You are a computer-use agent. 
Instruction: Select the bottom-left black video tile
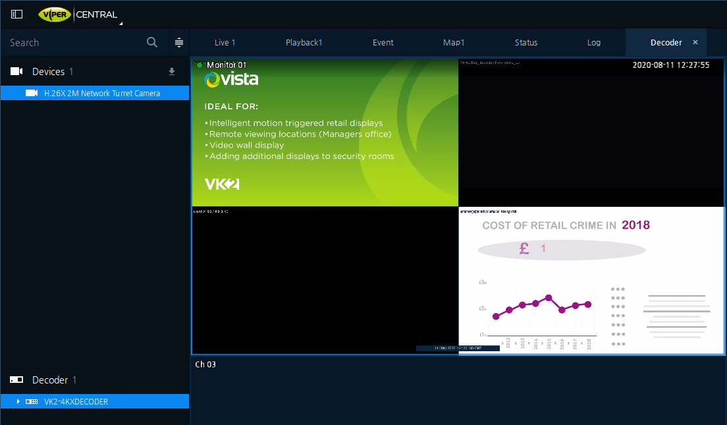325,280
